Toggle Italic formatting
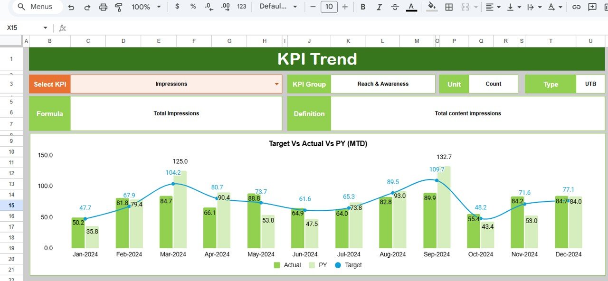Viewport: 608px width, 281px height. (379, 7)
